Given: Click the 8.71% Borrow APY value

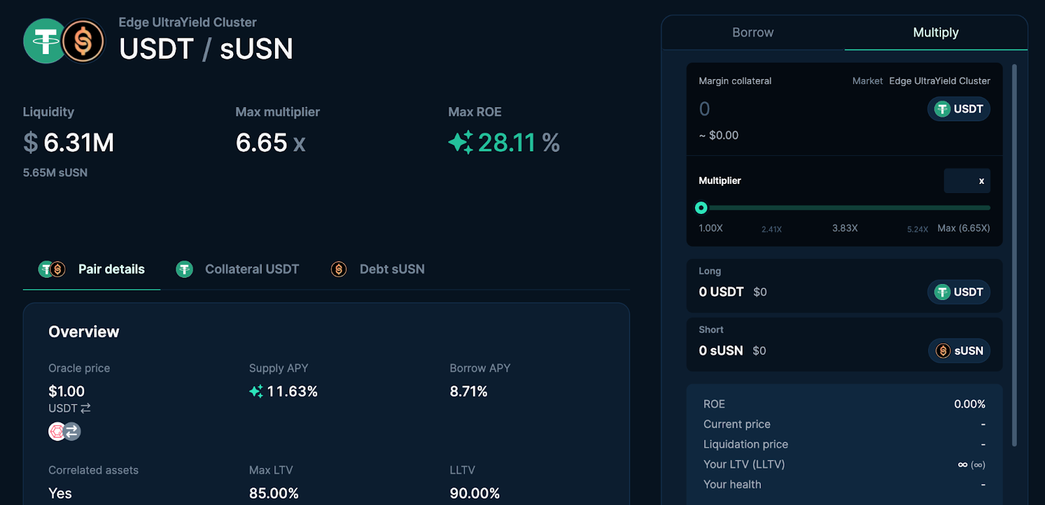Looking at the screenshot, I should point(468,391).
